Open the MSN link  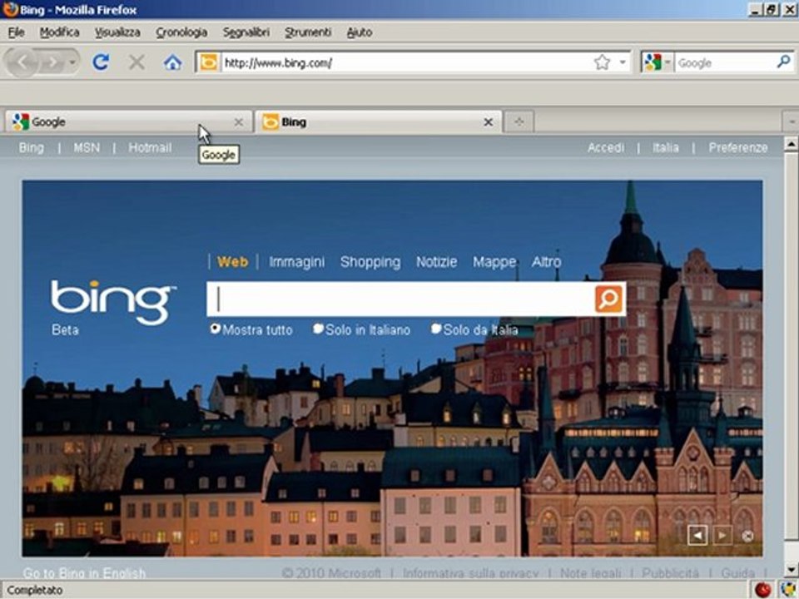coord(87,148)
